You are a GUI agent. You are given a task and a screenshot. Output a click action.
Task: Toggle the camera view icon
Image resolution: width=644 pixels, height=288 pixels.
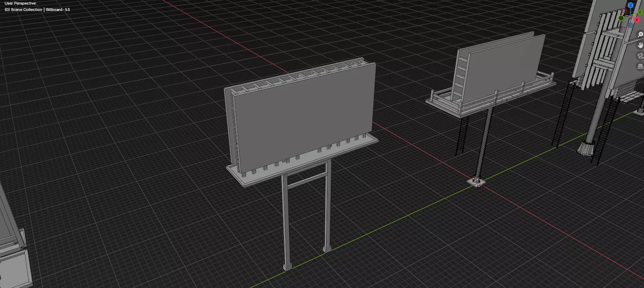click(640, 56)
